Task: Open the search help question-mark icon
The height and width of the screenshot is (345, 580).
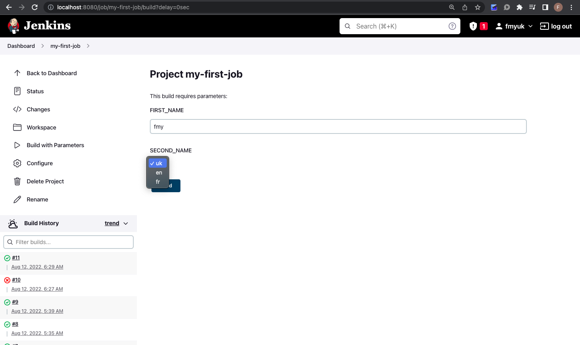Action: [x=452, y=26]
